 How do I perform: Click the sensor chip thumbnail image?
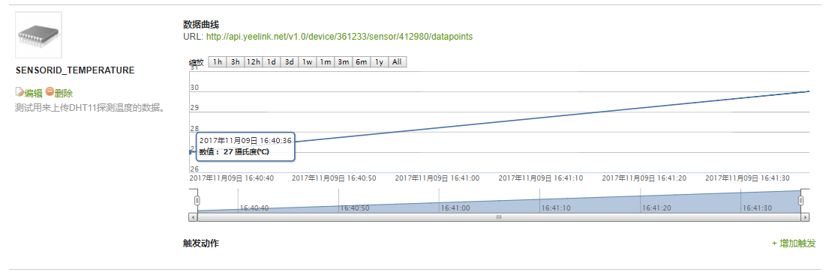(x=39, y=35)
